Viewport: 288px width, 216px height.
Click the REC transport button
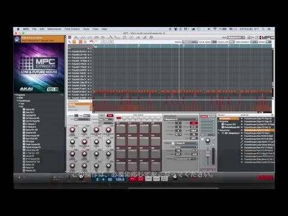132,179
